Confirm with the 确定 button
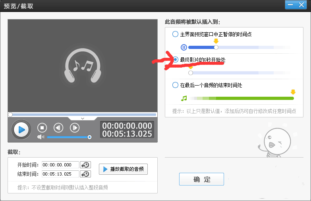Screen dimensions: 311x201 click(201, 179)
